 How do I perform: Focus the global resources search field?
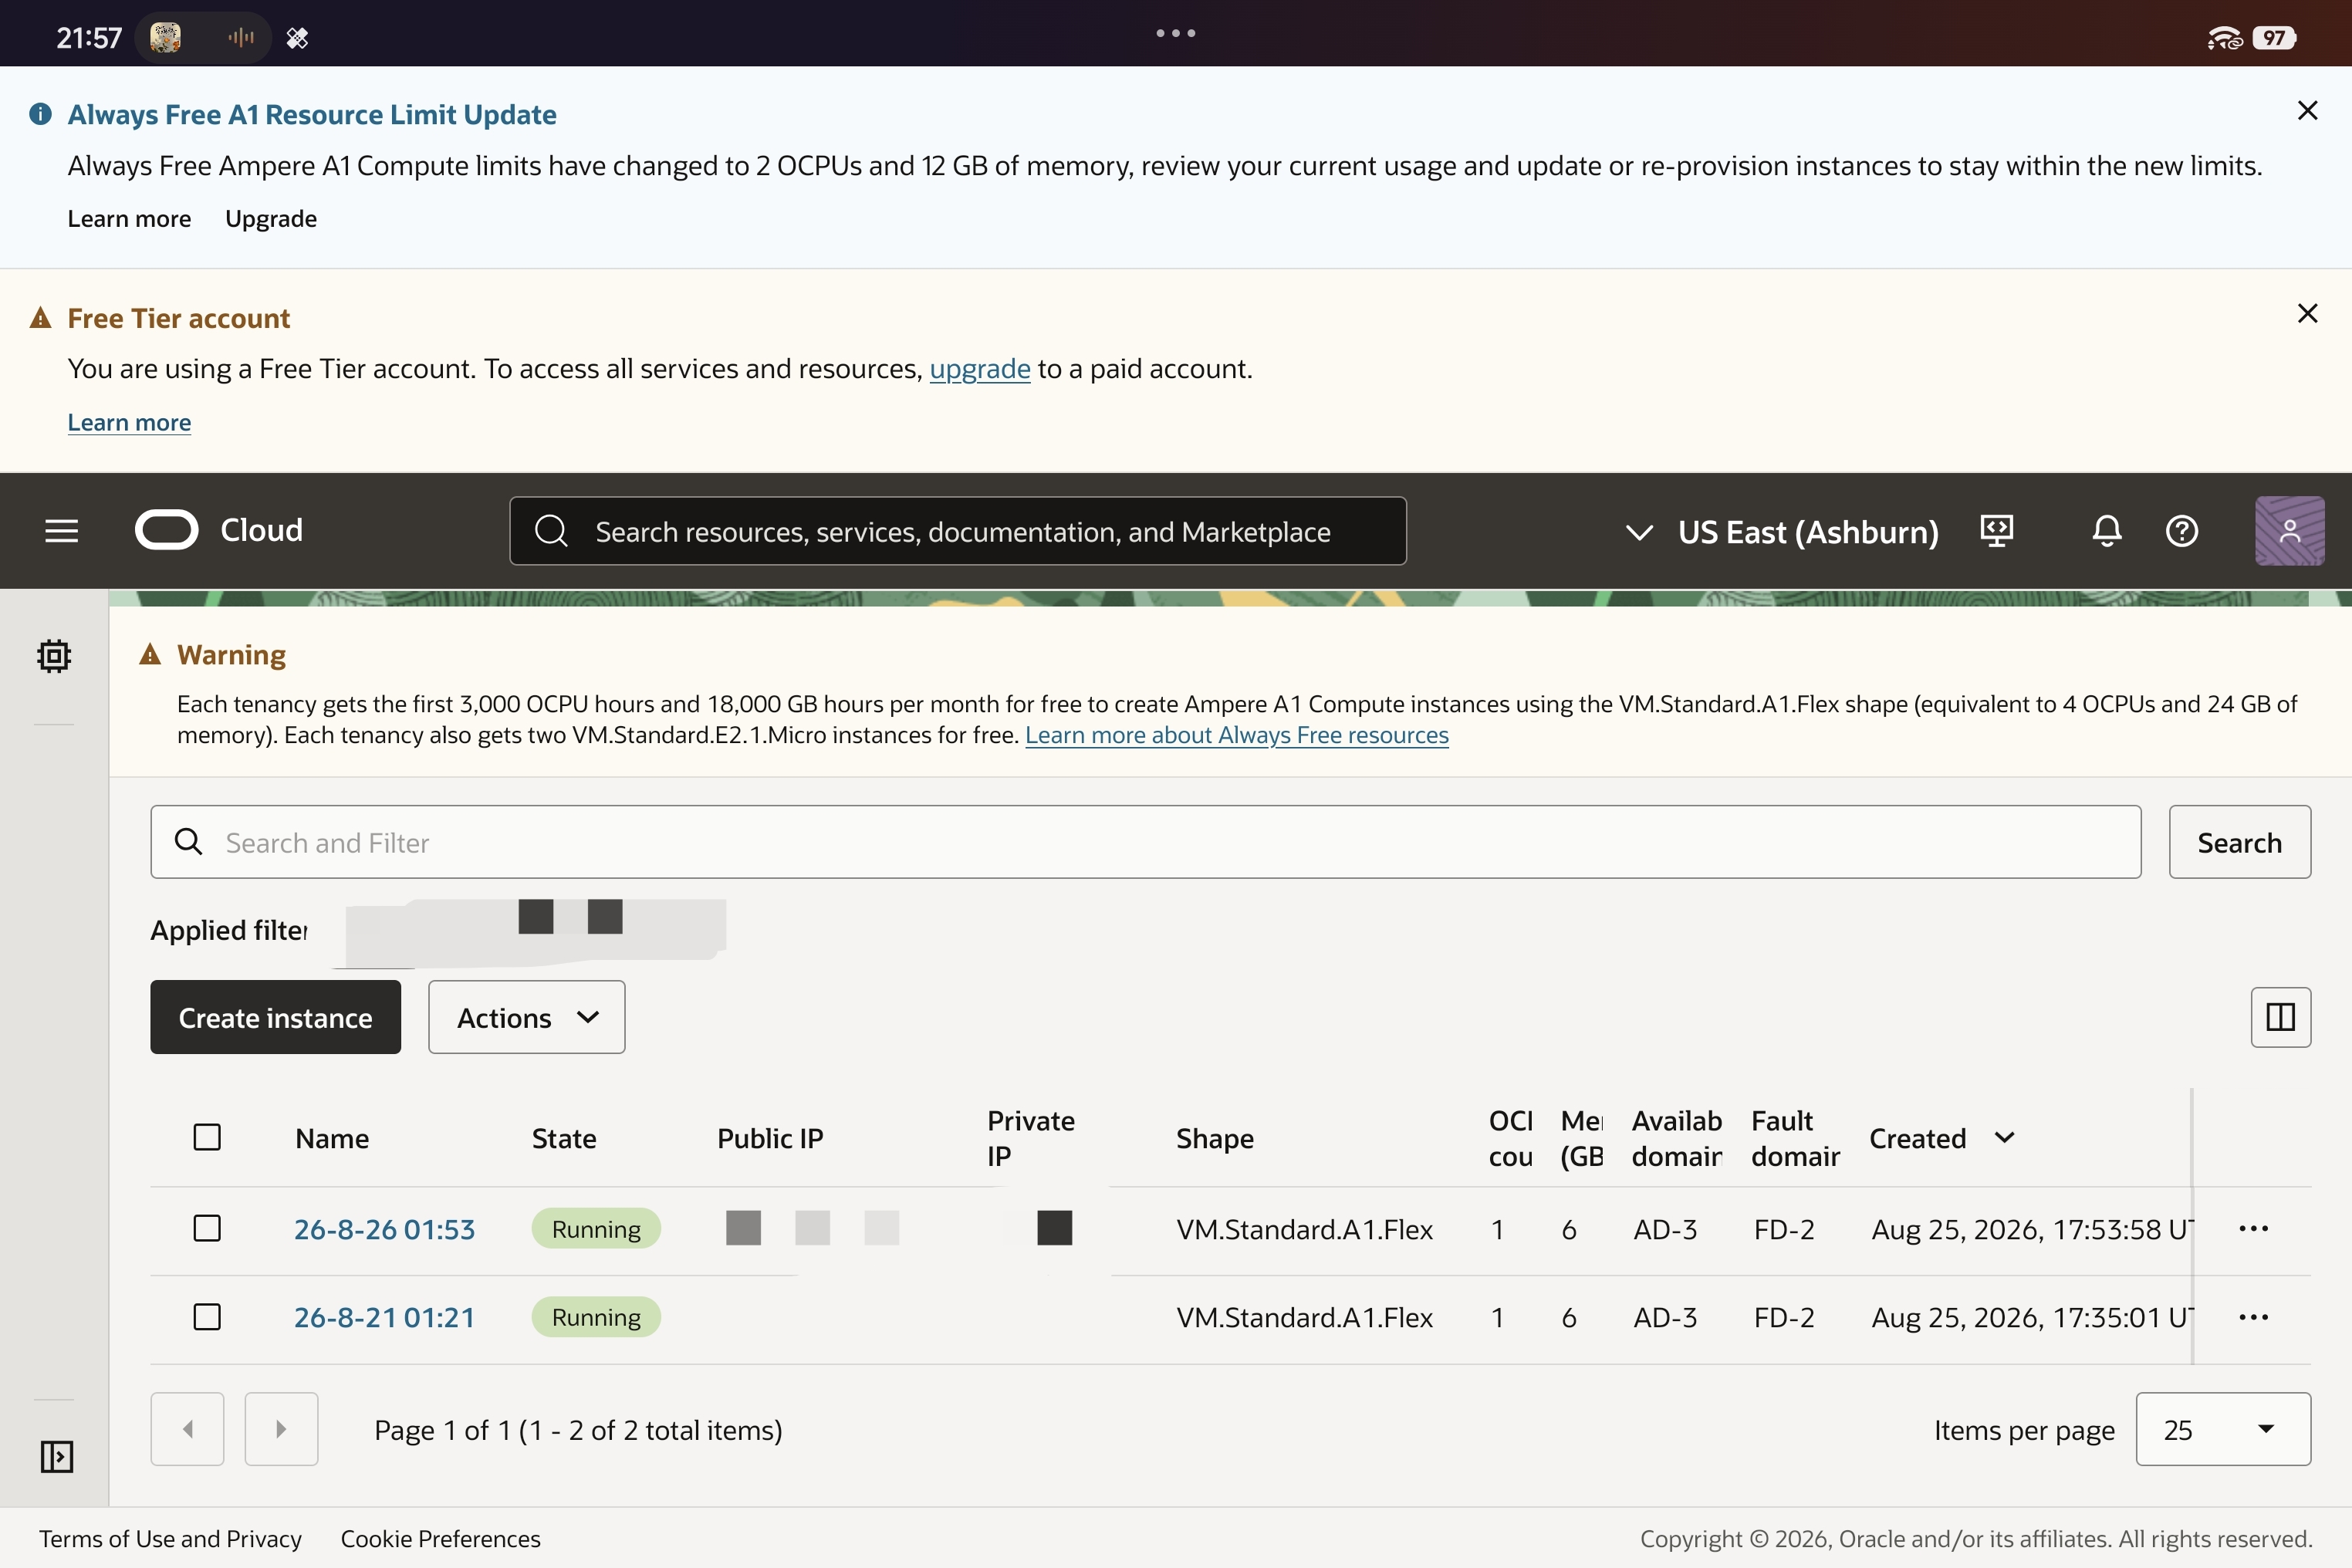[958, 531]
